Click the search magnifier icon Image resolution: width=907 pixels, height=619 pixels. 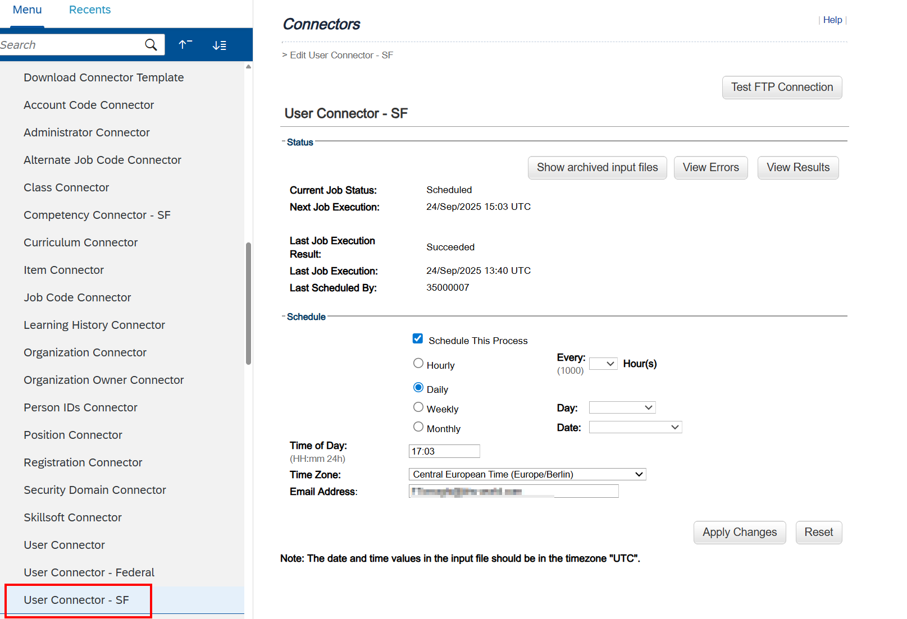(151, 45)
